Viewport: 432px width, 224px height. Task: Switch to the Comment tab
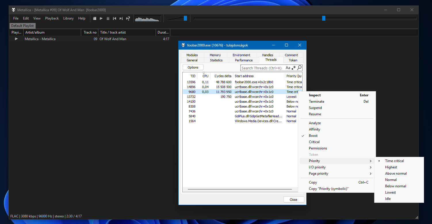291,55
